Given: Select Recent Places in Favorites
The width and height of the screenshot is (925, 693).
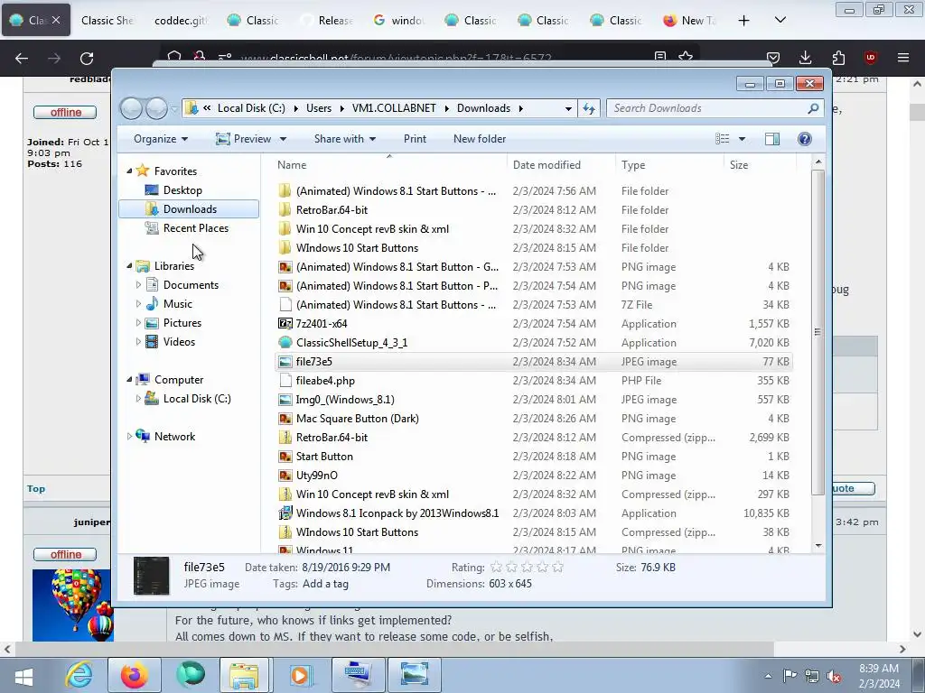Looking at the screenshot, I should click(195, 228).
